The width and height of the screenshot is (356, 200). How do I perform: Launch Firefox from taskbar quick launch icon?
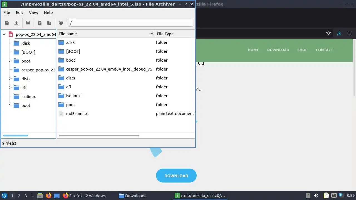48,196
